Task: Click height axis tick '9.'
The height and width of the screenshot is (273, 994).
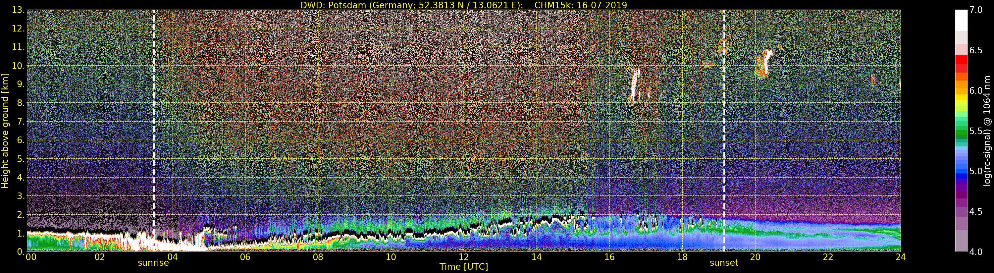Action: (x=21, y=84)
